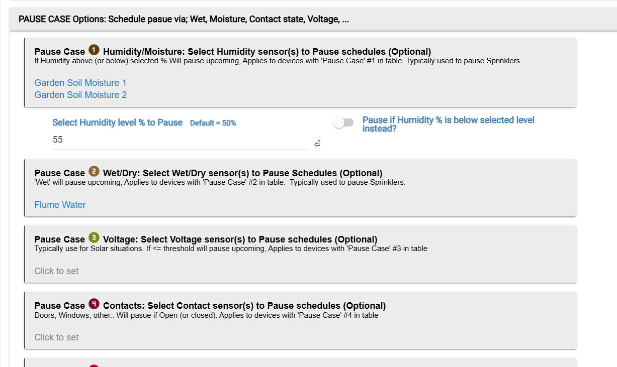Click the Flume Water sensor link

click(x=60, y=205)
